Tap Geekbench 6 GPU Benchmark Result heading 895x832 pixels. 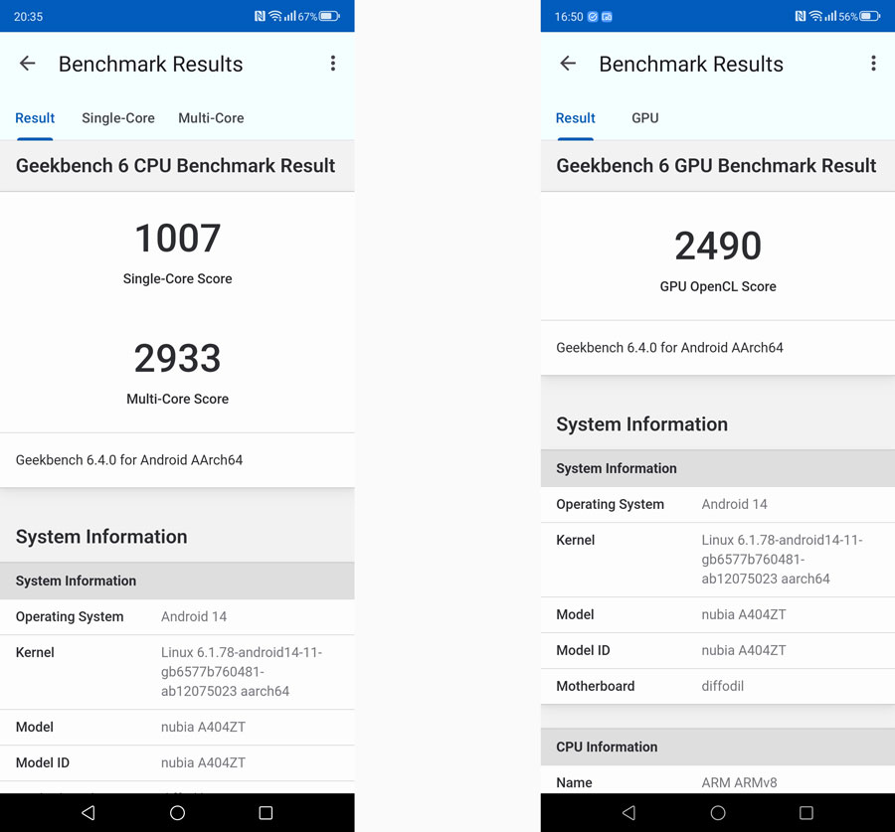pos(716,165)
